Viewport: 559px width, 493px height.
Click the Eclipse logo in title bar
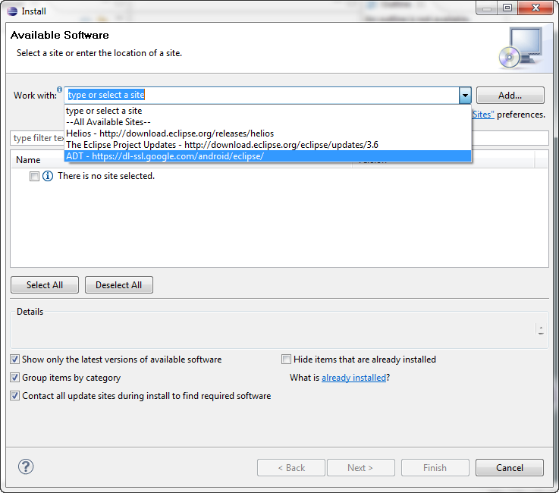pos(12,11)
